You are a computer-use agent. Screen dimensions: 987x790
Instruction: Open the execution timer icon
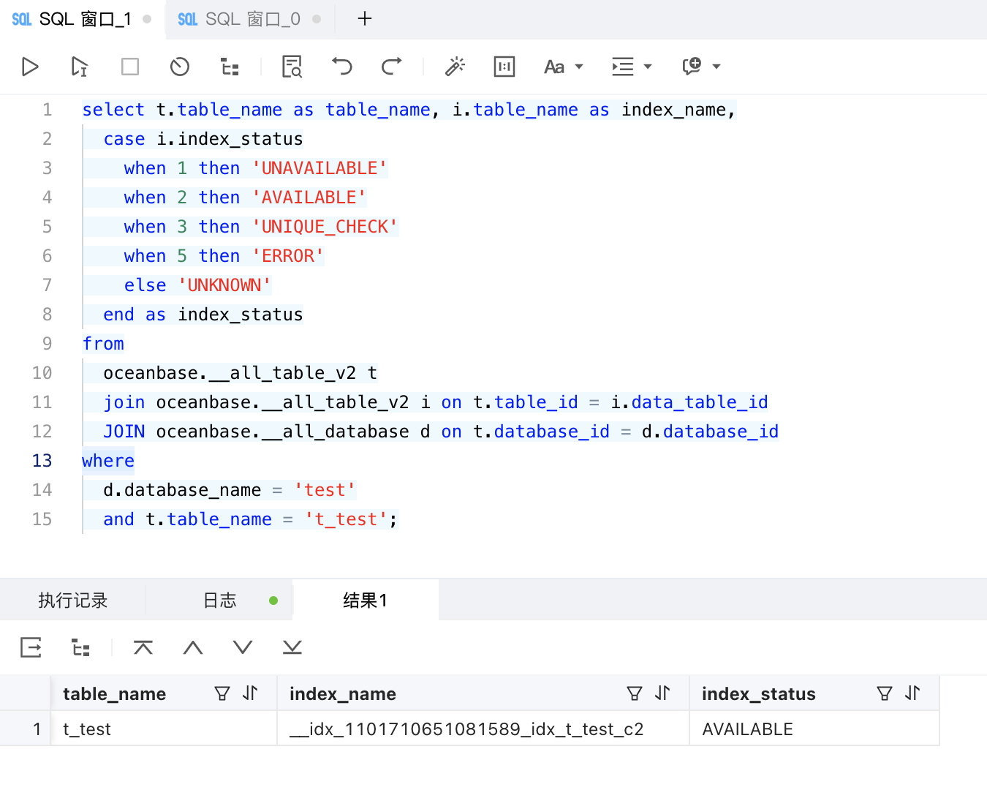180,67
